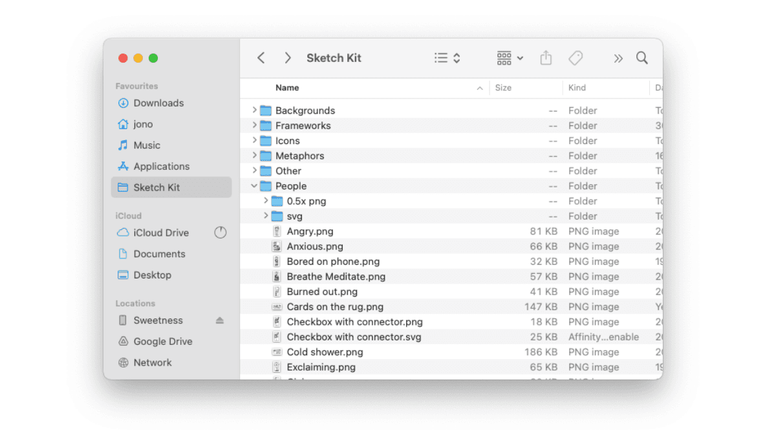Open the Finder search magnifier
Screen dimensions: 776x436
point(641,58)
